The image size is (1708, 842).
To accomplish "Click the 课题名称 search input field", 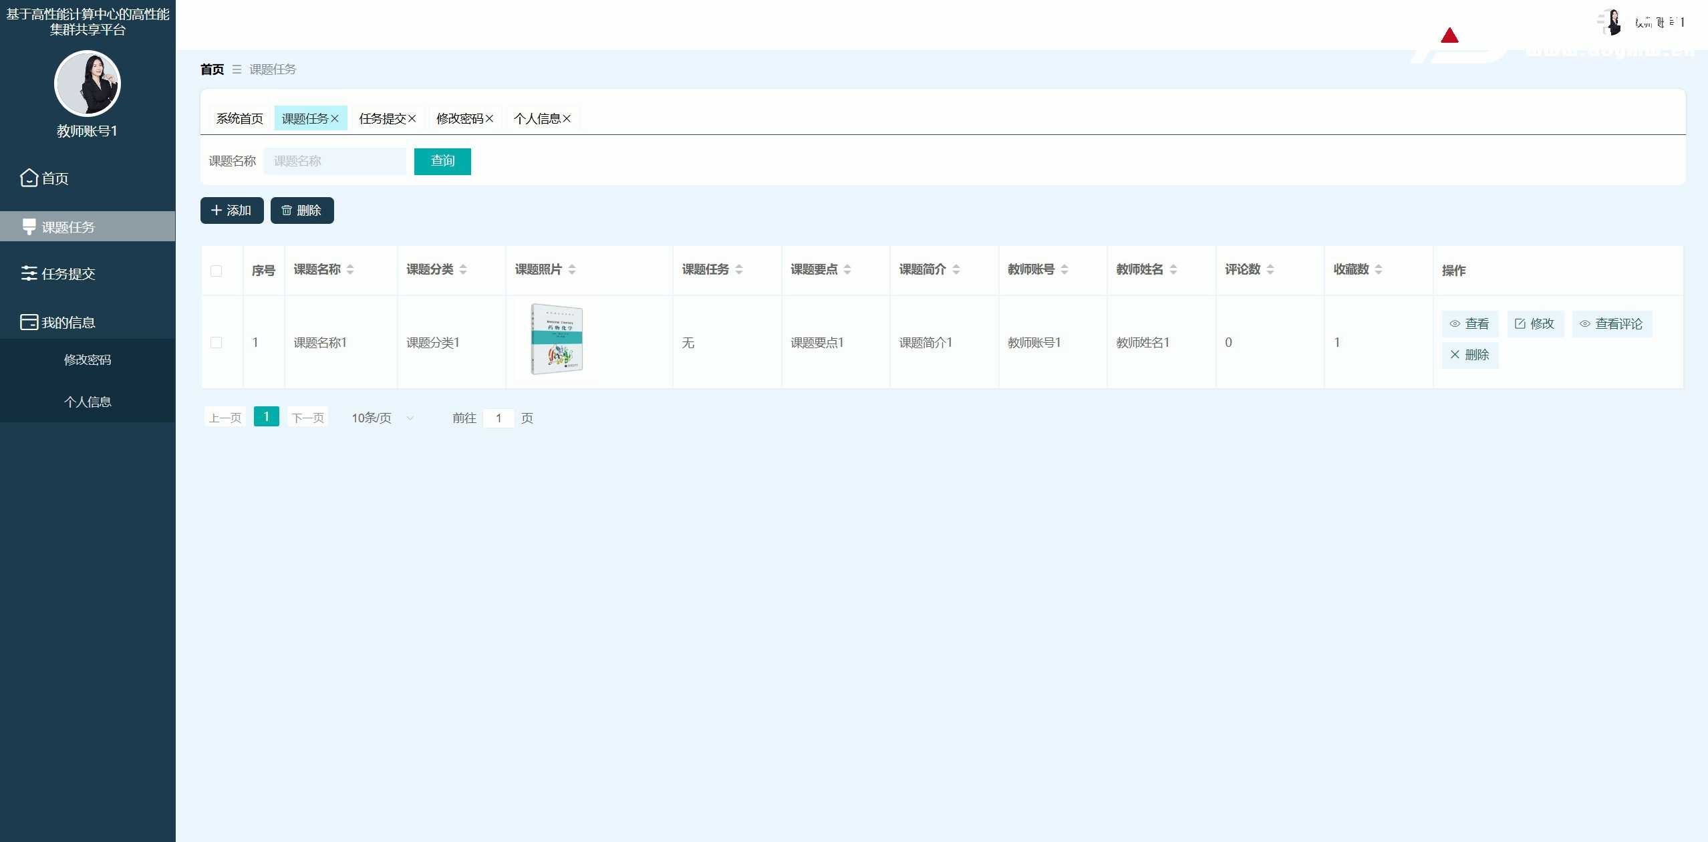I will tap(335, 161).
